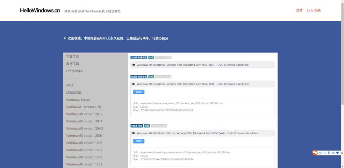Open the 赞助 link in header
Screen dimensions: 344x168
tap(299, 11)
